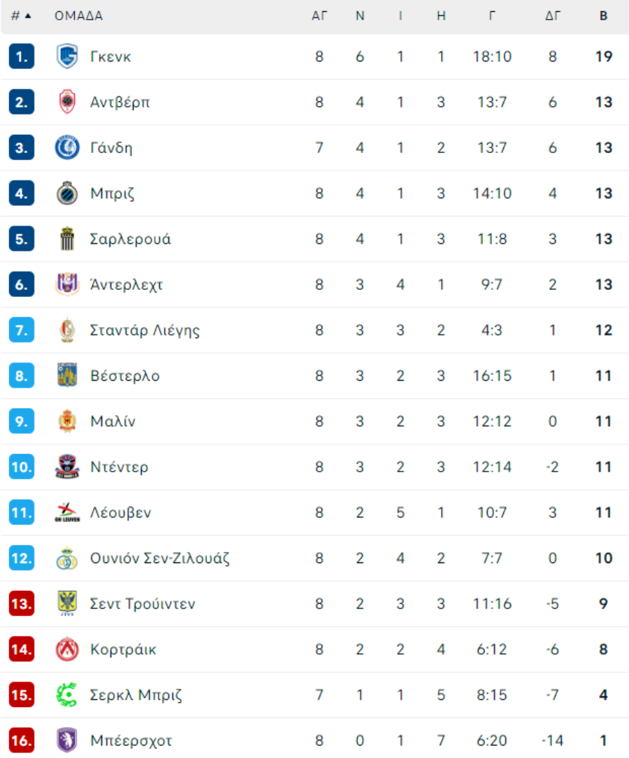Open the Στραντάρ Λιέγης team name link
The height and width of the screenshot is (758, 629).
pyautogui.click(x=145, y=330)
